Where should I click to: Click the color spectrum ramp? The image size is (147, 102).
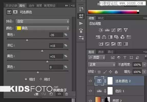114,12
